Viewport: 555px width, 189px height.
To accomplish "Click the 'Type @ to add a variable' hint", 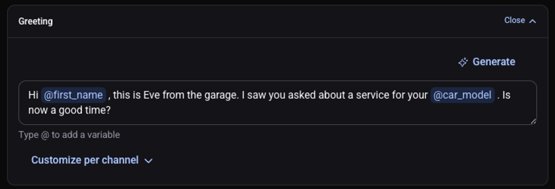I will (69, 135).
